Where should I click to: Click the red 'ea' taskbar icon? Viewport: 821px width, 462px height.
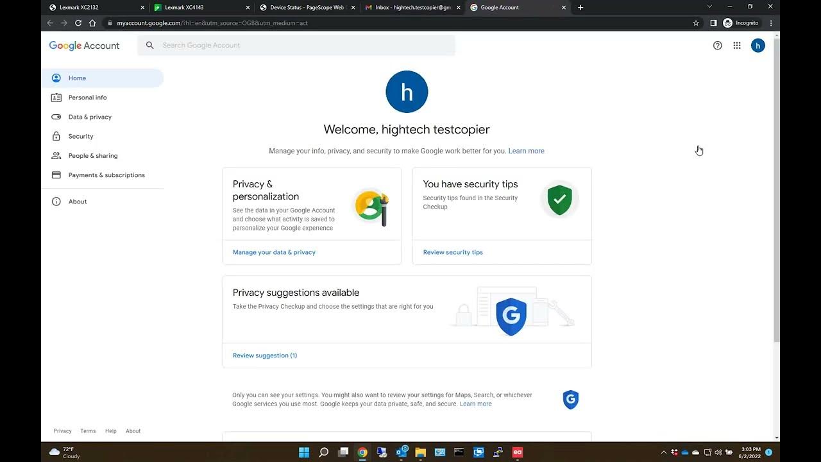(x=518, y=452)
